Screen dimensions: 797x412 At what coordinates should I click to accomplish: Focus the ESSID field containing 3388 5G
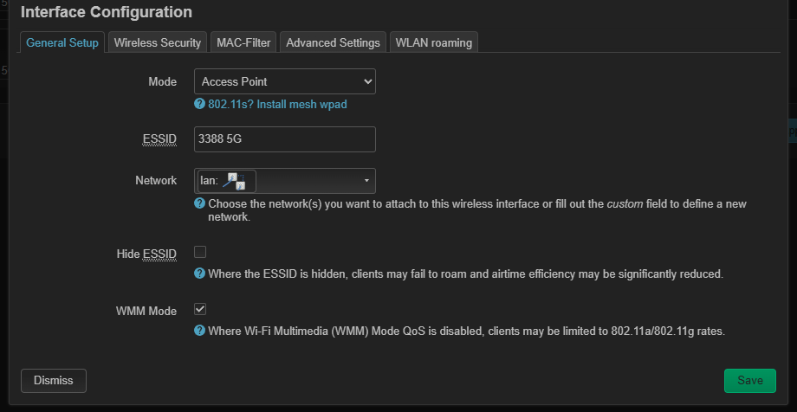(x=285, y=139)
